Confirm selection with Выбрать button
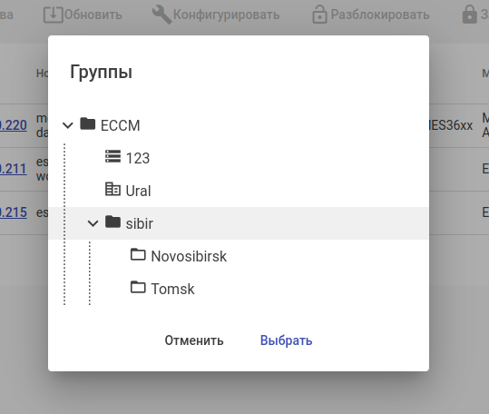489x414 pixels. pos(286,340)
